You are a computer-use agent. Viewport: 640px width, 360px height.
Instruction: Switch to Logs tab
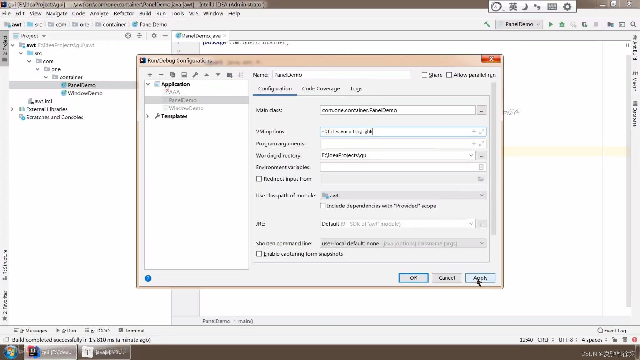[x=356, y=88]
